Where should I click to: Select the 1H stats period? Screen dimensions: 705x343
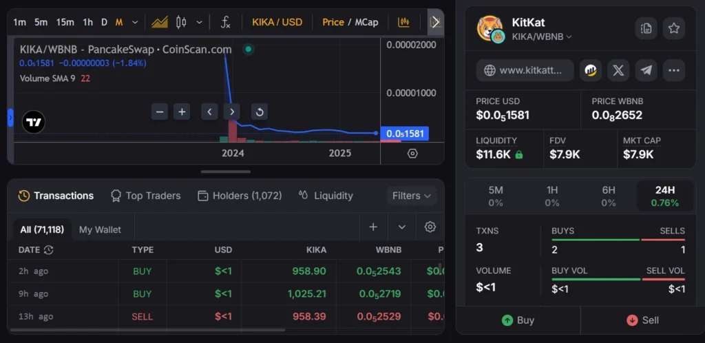click(x=552, y=196)
